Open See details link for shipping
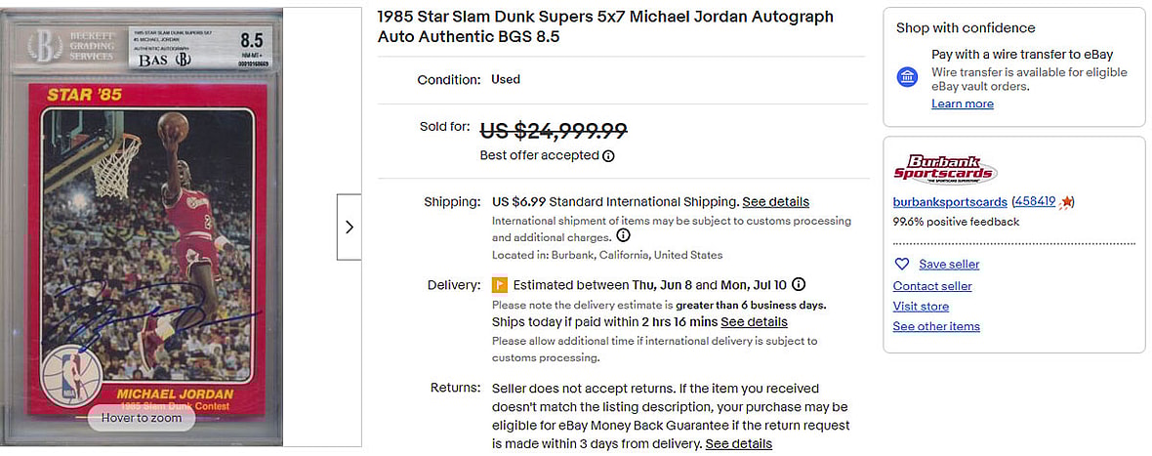 (775, 202)
